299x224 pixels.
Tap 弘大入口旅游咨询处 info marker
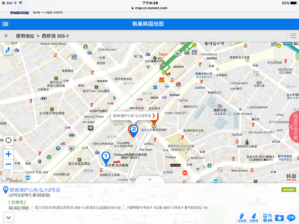click(154, 126)
